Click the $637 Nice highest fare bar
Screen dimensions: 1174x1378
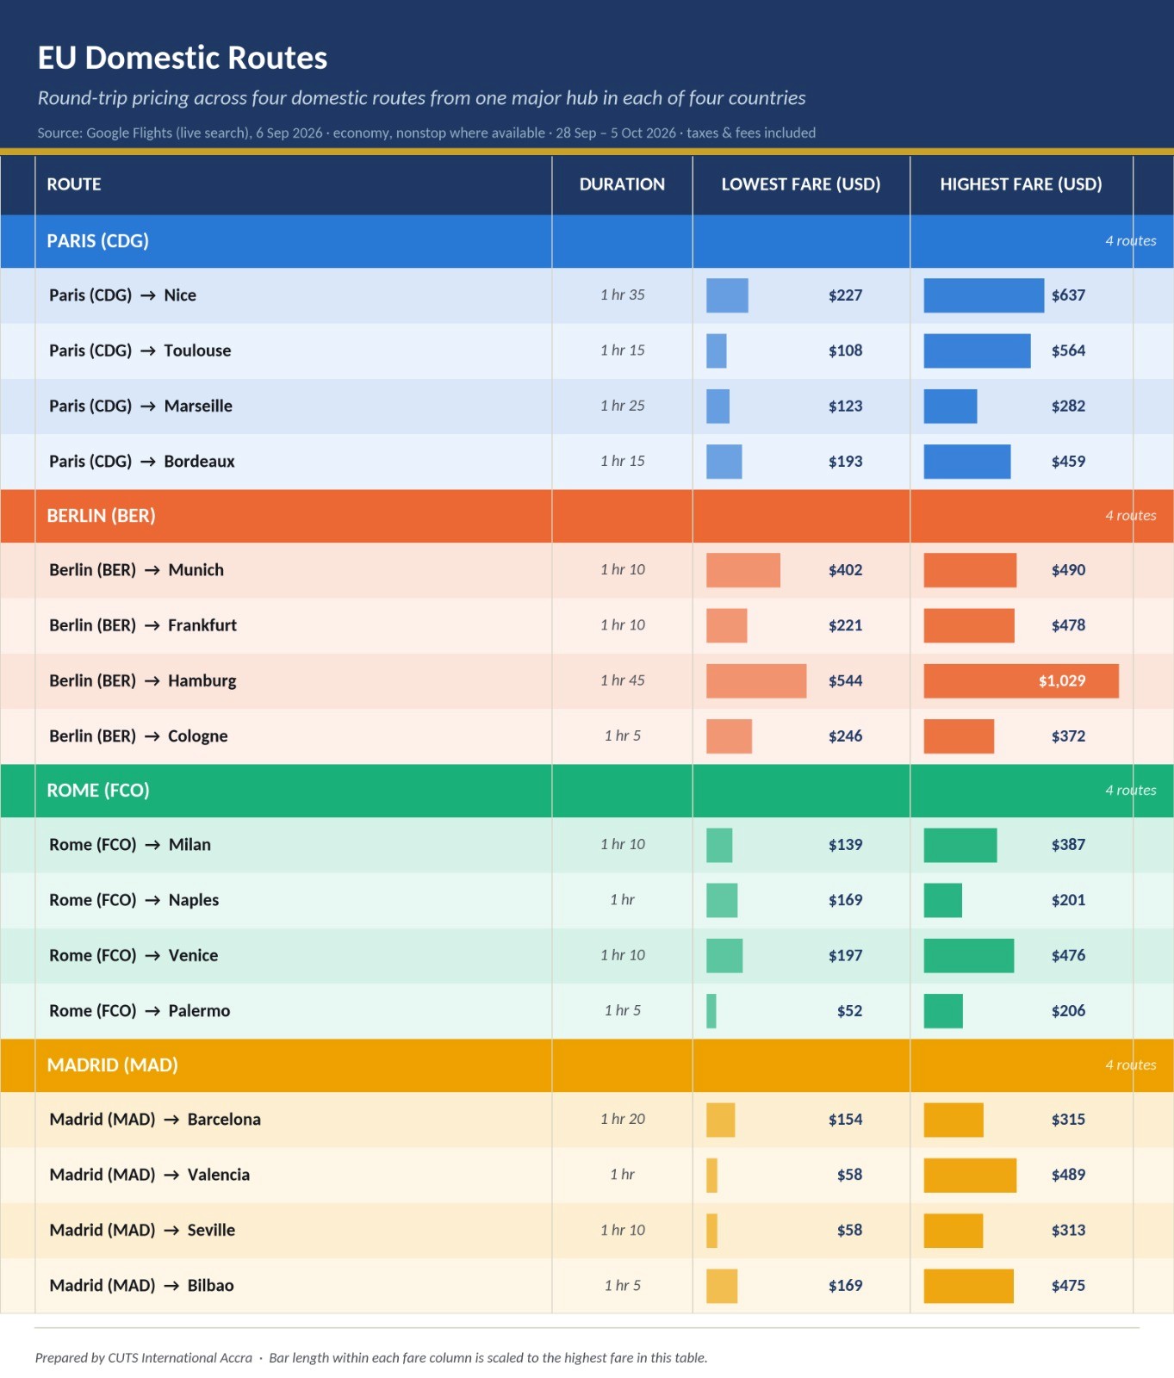pos(984,295)
